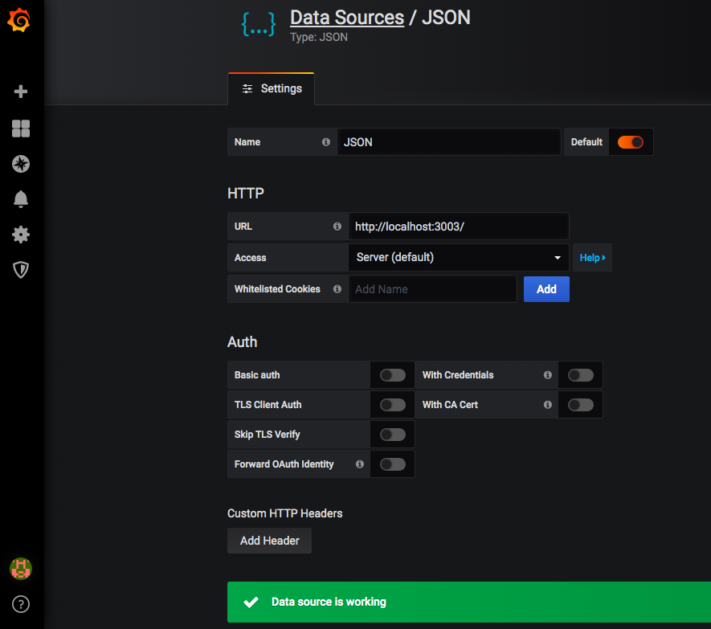Toggle the Default data source switch
The width and height of the screenshot is (711, 629).
point(631,141)
